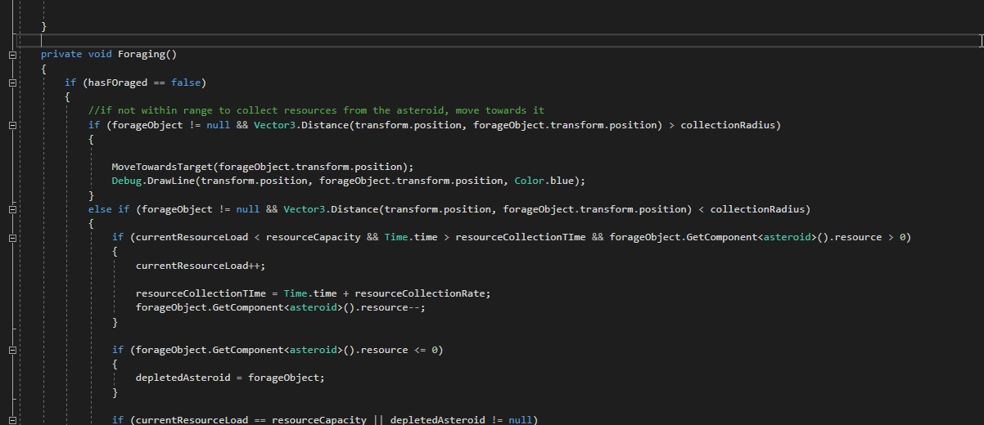Click the 'else' keyword
Viewport: 984px width, 425px height.
coord(100,209)
